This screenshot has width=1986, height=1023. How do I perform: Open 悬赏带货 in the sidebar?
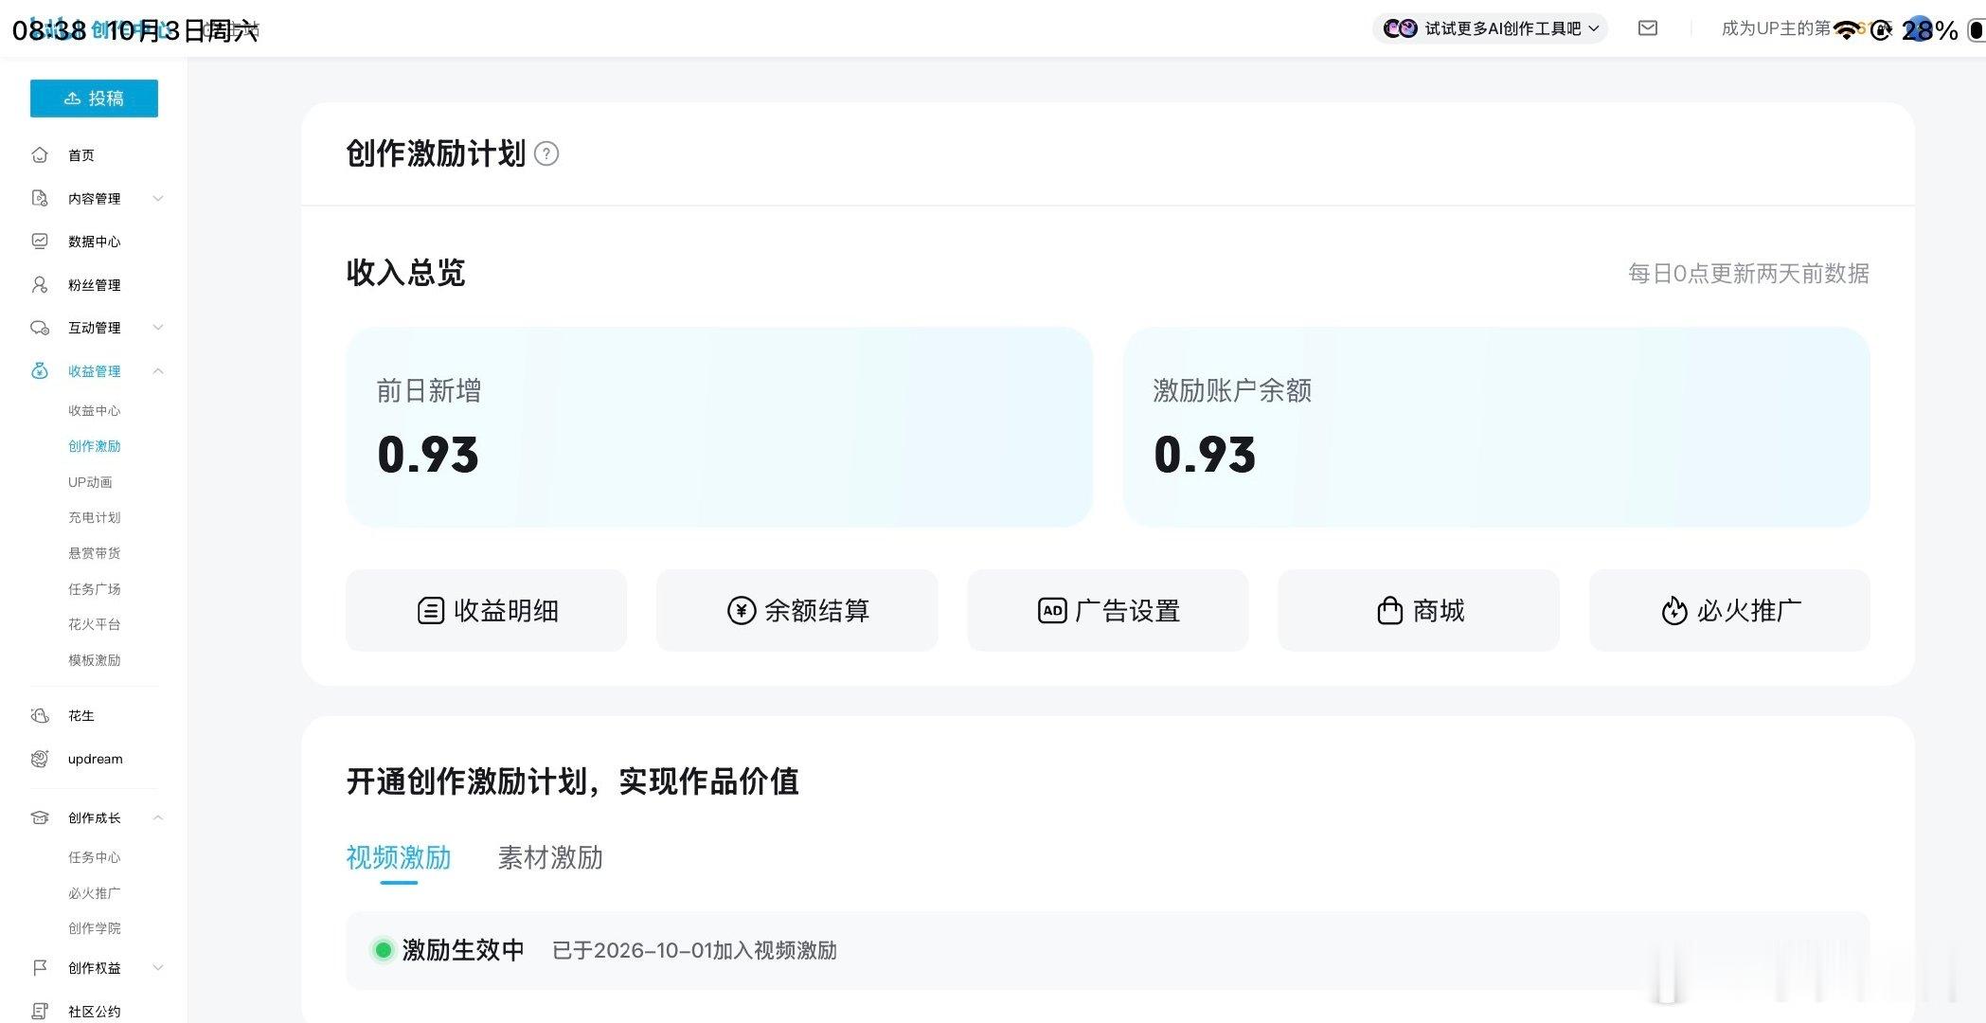94,553
